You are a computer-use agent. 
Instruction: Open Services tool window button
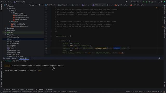[49, 89]
